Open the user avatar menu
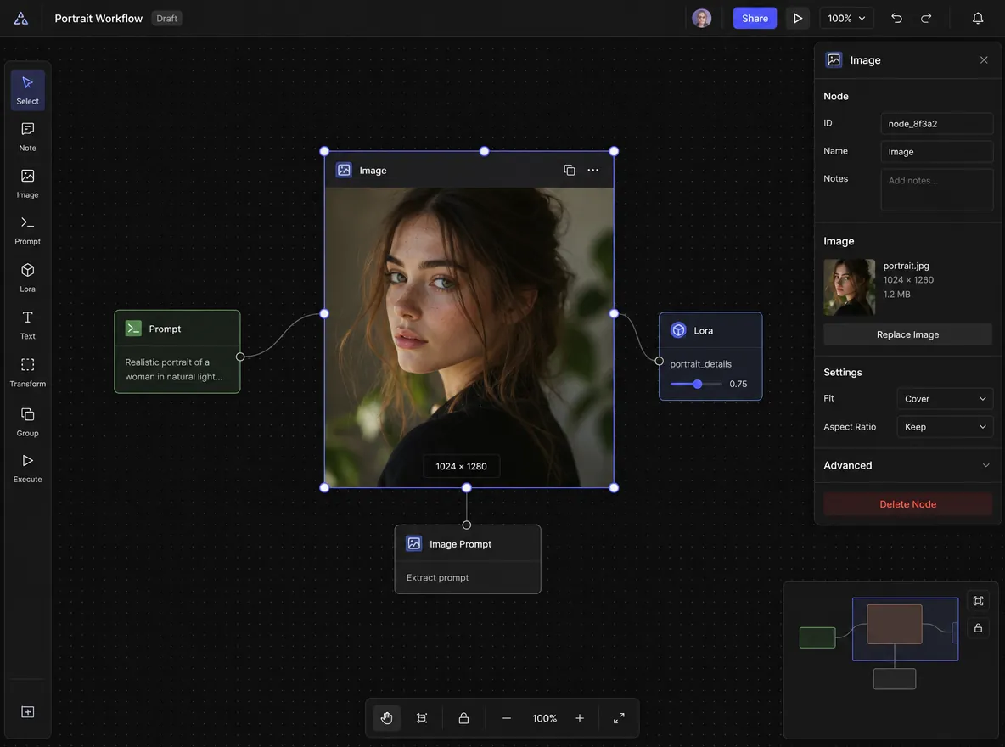1005x747 pixels. 702,18
